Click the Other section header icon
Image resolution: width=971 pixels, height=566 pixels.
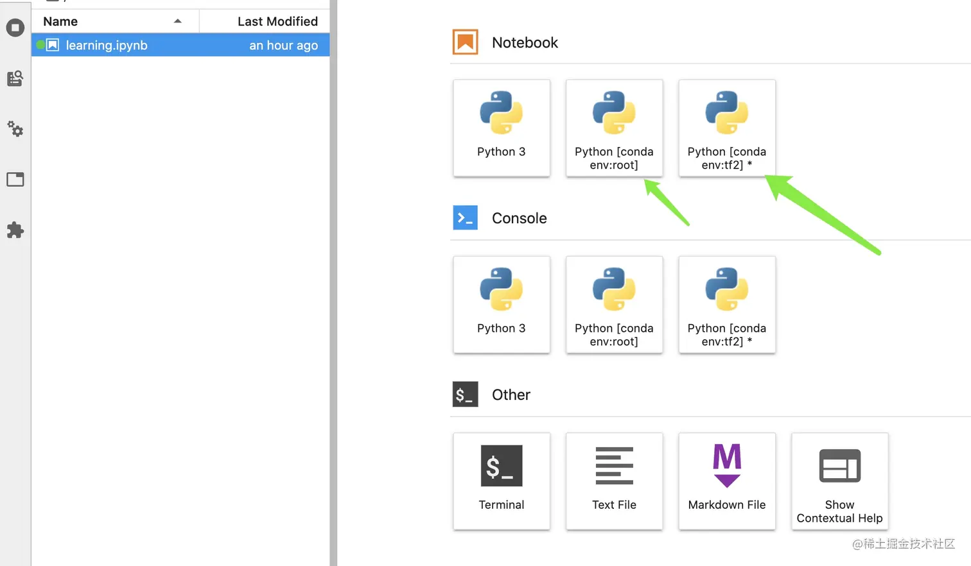465,394
